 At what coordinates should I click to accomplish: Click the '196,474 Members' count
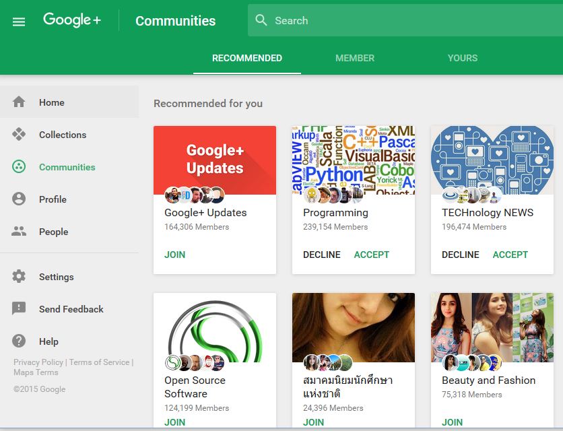pyautogui.click(x=474, y=227)
